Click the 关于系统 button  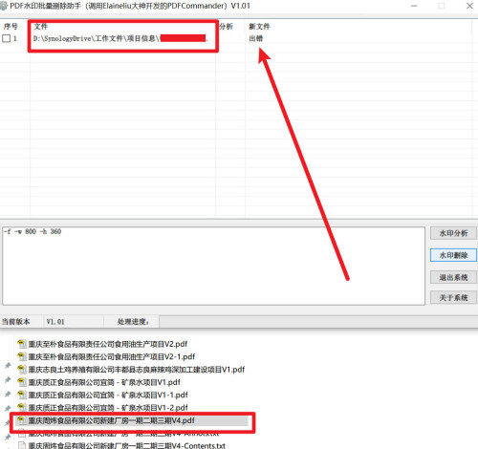[x=453, y=297]
